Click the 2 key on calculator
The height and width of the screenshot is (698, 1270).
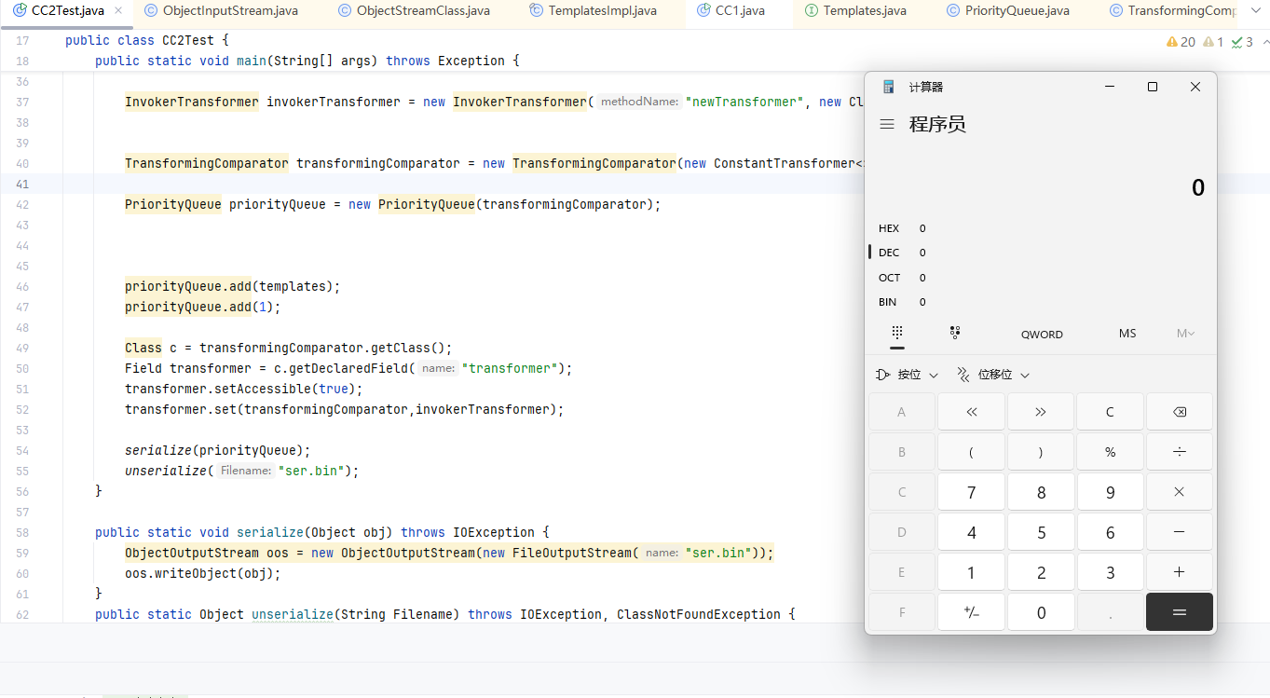1041,572
